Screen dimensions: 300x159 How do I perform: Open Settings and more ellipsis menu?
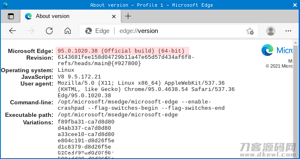(288, 31)
